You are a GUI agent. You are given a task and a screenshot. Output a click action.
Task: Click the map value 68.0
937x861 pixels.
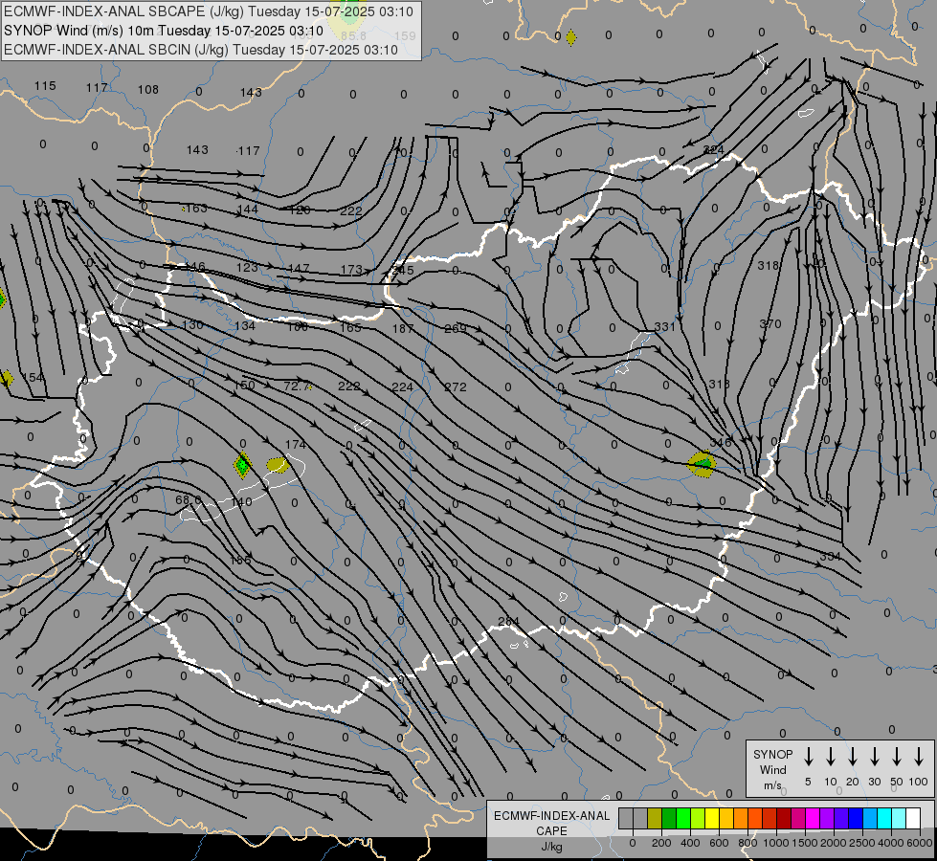pos(189,499)
